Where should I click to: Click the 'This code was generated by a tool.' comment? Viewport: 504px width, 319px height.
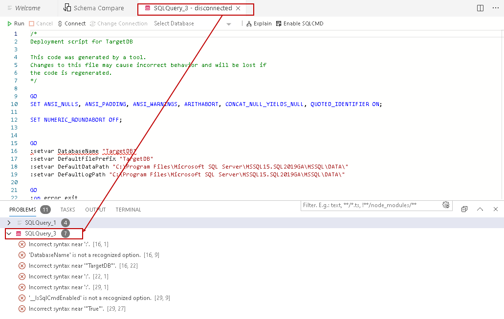[88, 57]
